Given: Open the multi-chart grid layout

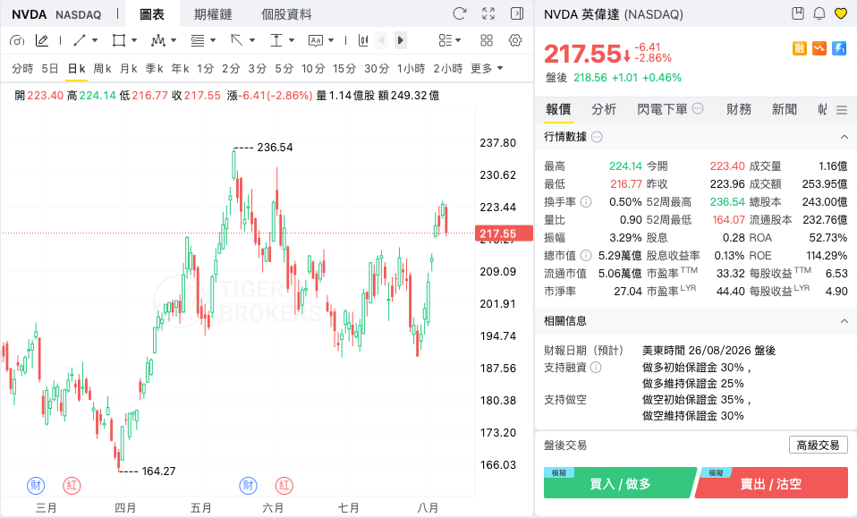Looking at the screenshot, I should (x=487, y=40).
